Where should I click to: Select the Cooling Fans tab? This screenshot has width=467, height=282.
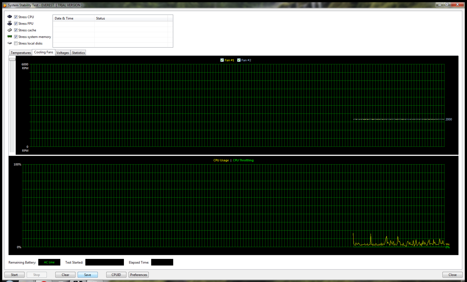[x=44, y=52]
